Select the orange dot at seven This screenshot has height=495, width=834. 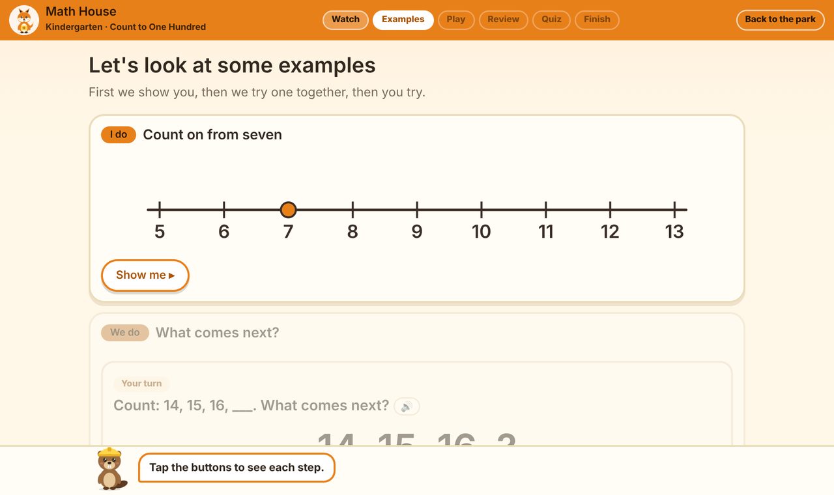tap(288, 210)
